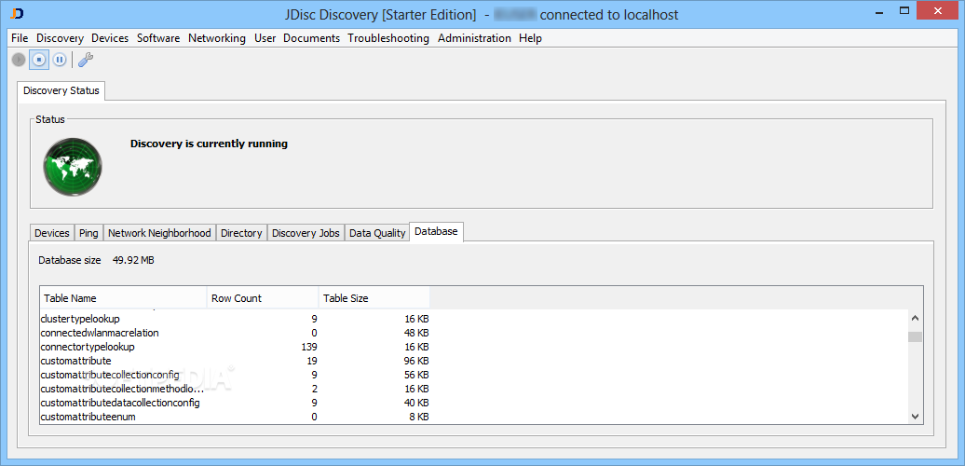Viewport: 965px width, 466px height.
Task: Open the File menu
Action: [20, 38]
